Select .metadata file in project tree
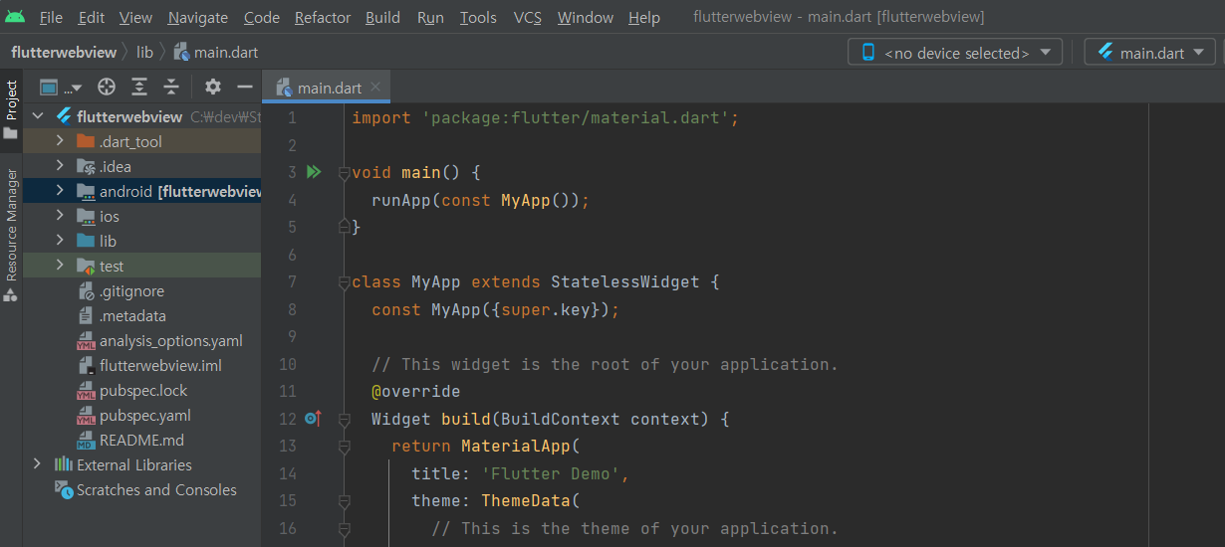The image size is (1225, 547). tap(132, 315)
